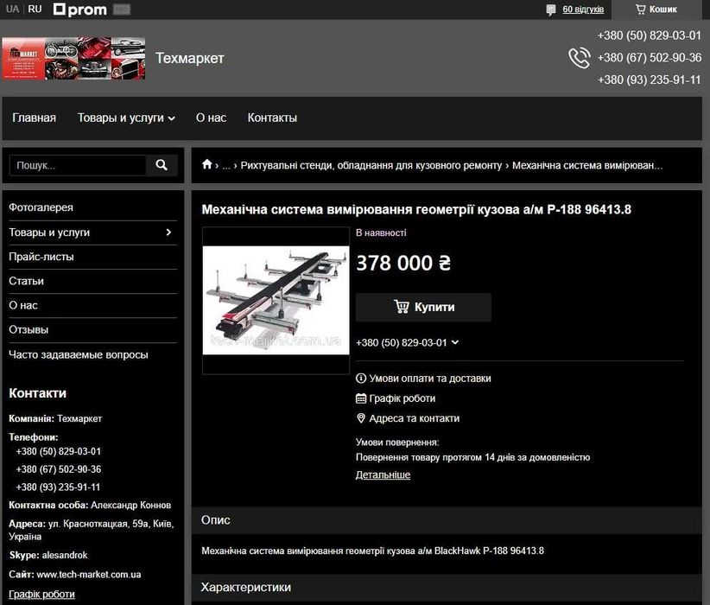
Task: Open the Кошик cart
Action: point(656,10)
